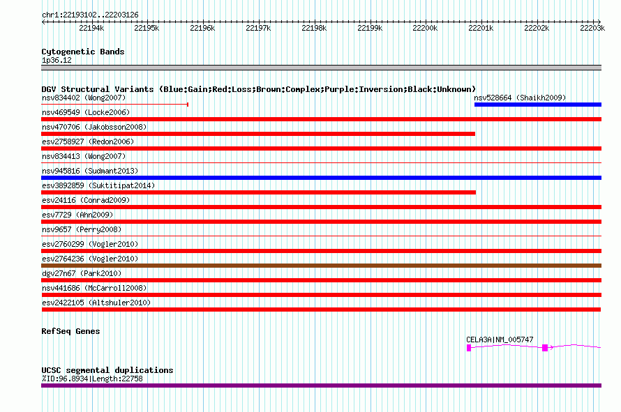
Task: Open variant esv3892859 (Suktitipat2014) label
Action: [98, 185]
